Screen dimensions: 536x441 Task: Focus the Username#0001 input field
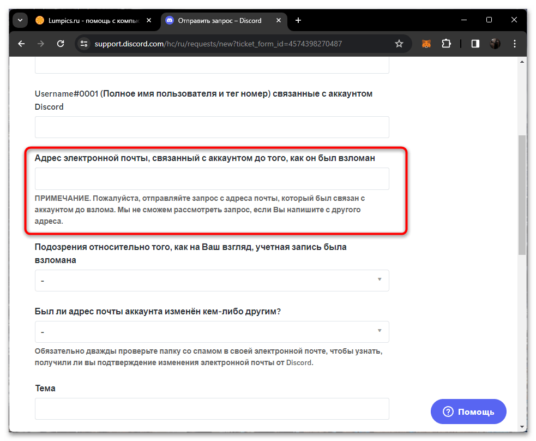click(212, 127)
